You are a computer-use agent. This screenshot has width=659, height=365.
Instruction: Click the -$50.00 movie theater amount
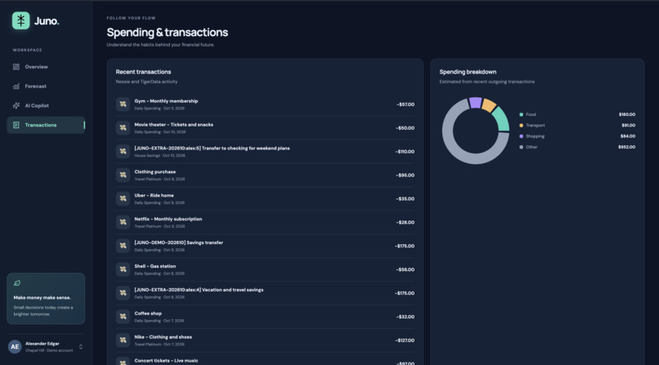(405, 128)
